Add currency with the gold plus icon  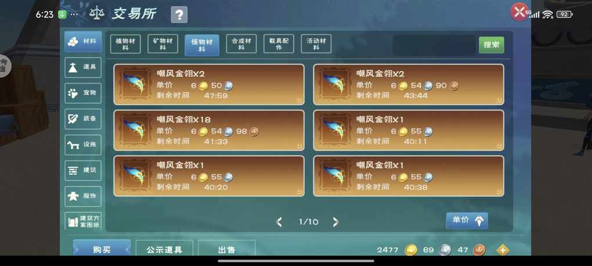coord(503,250)
